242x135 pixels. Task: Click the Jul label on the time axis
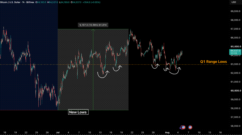coord(58,132)
